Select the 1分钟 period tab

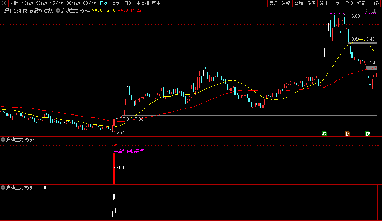[27, 3]
